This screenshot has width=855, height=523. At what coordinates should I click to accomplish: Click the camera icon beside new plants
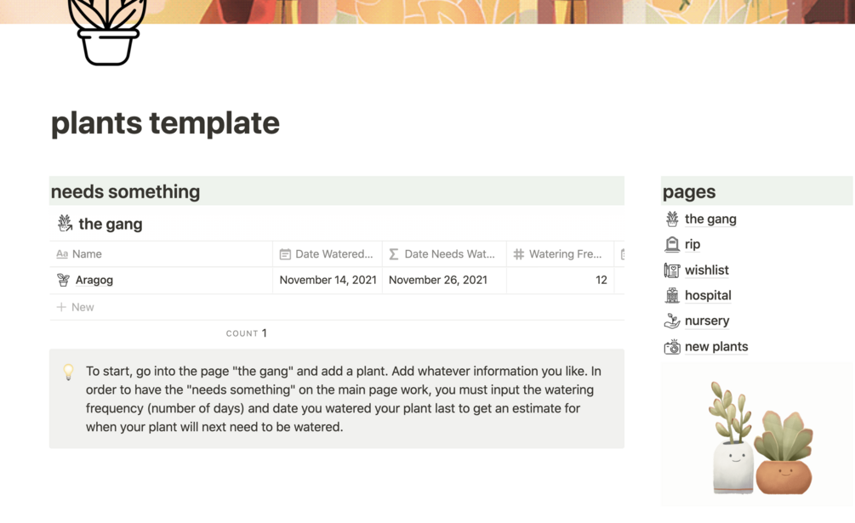672,347
